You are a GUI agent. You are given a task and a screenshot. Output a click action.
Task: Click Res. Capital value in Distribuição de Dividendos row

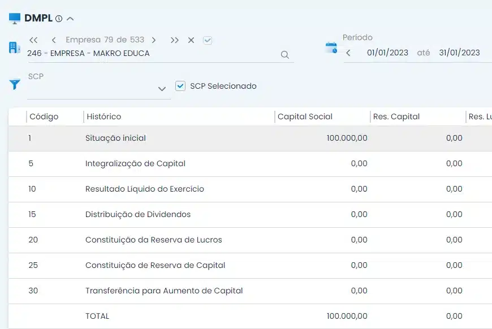(454, 214)
